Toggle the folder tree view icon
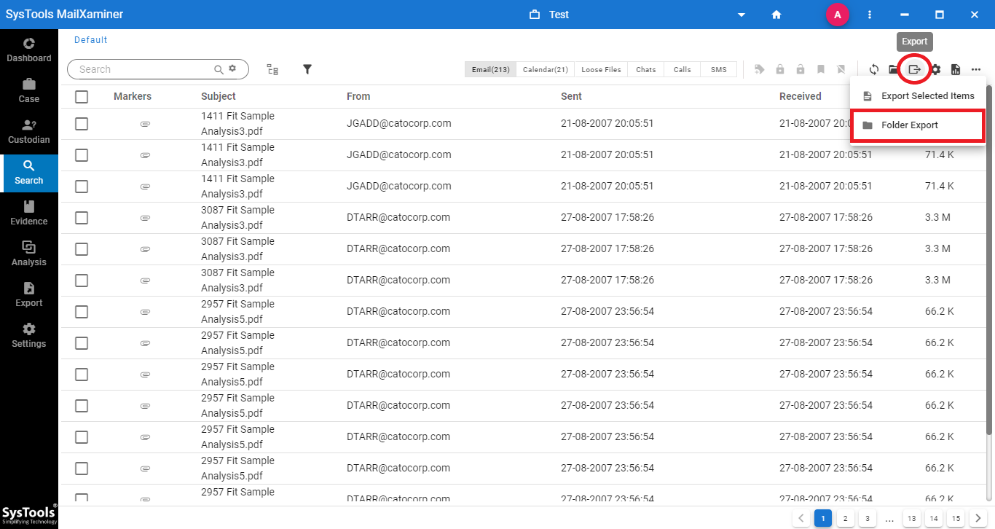995x529 pixels. (x=272, y=69)
